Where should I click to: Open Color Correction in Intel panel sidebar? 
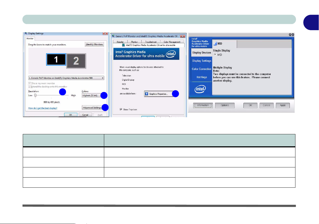tap(202, 69)
